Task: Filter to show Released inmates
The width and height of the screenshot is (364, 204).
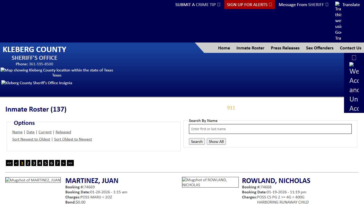Action: (x=63, y=132)
